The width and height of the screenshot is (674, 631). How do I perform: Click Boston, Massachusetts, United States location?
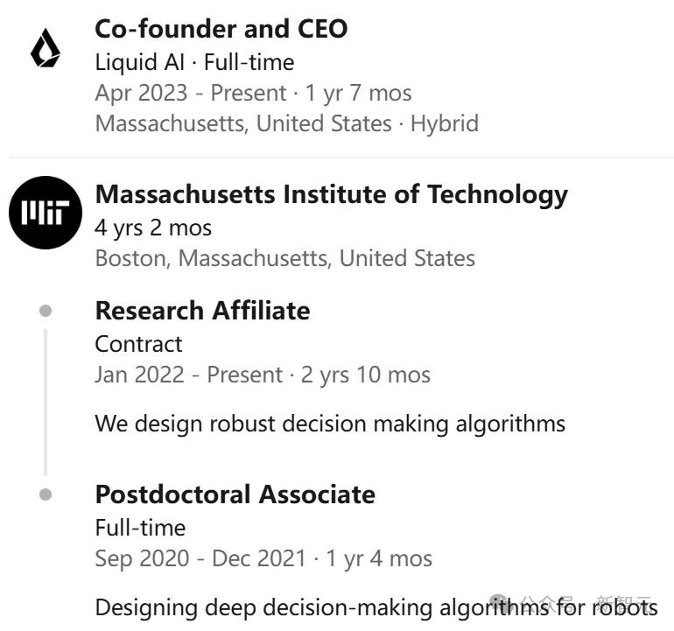(285, 259)
